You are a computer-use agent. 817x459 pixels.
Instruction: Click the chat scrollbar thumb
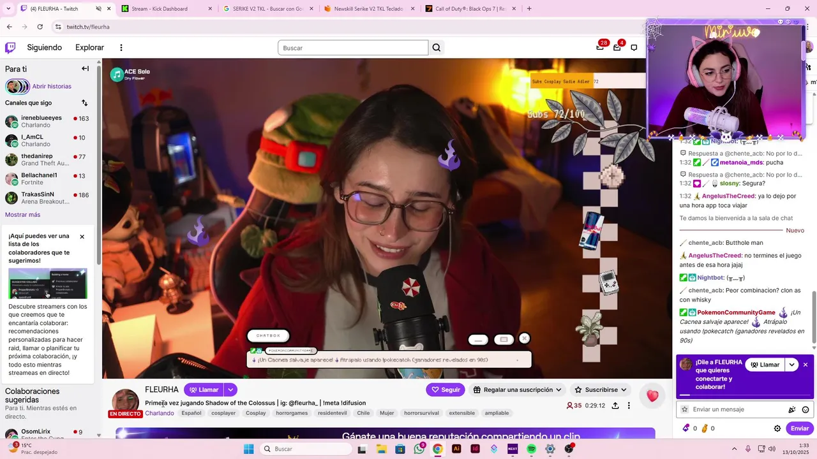point(813,319)
